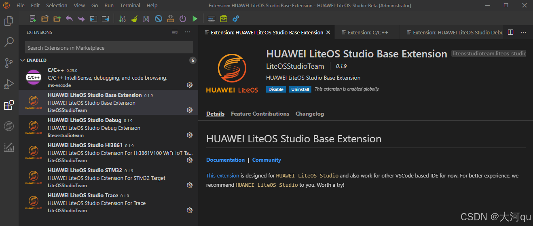This screenshot has height=226, width=533.
Task: Open manage gear for LiteOS Studio STM32
Action: [189, 185]
